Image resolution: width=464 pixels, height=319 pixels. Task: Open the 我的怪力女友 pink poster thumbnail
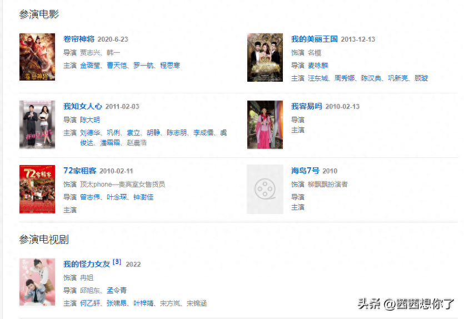(x=37, y=282)
